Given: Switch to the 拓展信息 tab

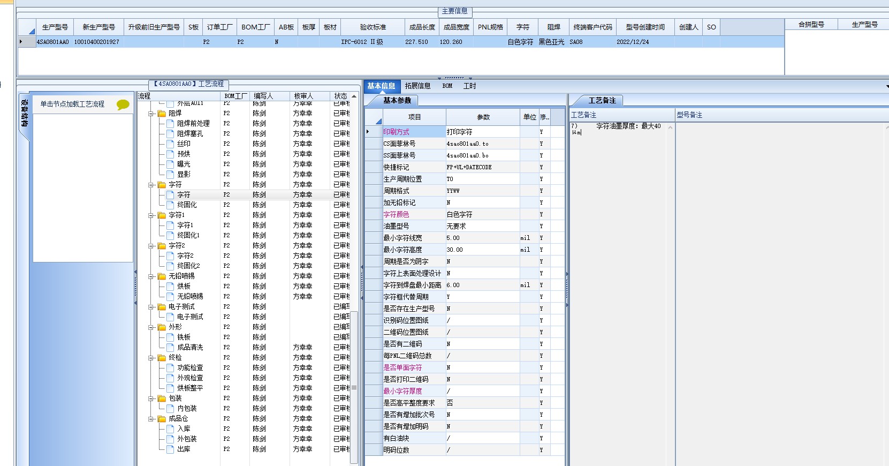Looking at the screenshot, I should click(417, 86).
